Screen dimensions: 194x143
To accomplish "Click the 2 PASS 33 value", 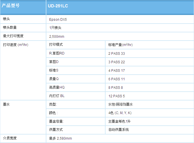I will point(117,53).
